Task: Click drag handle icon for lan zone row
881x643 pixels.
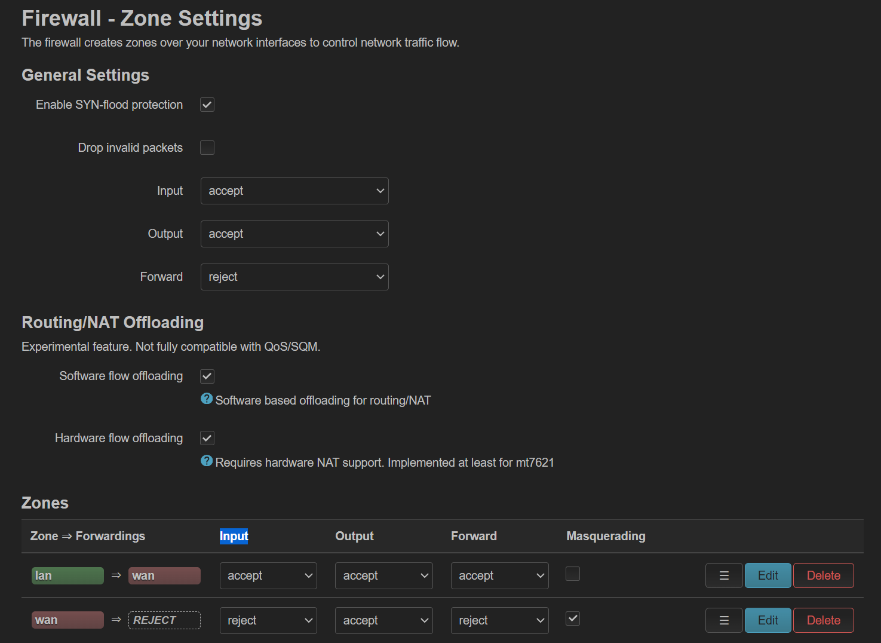Action: pos(724,575)
